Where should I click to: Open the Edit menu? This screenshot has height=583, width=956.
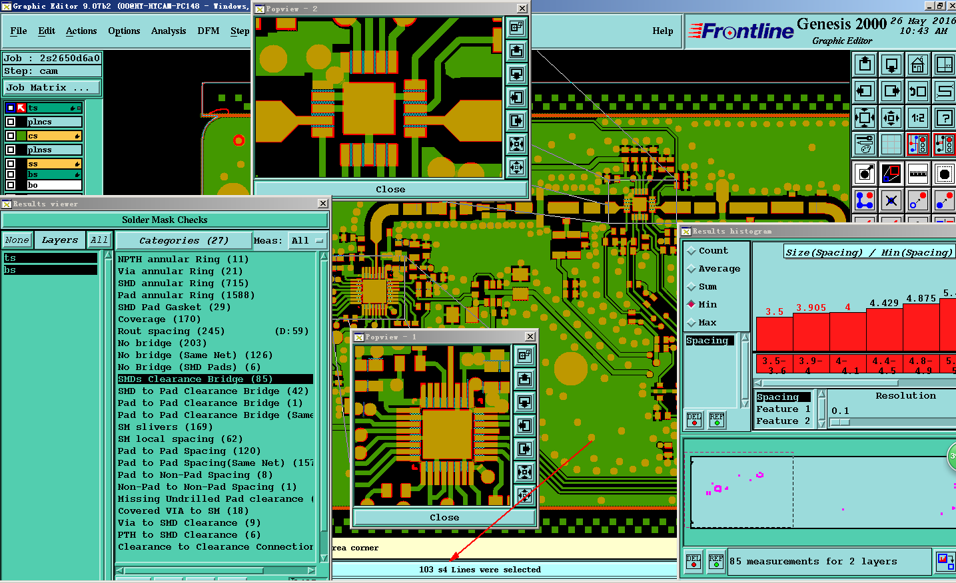point(47,31)
